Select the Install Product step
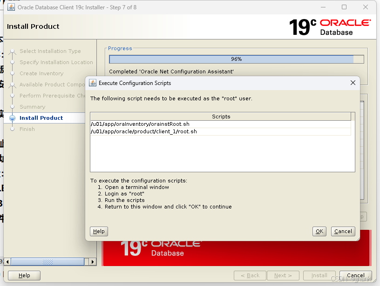 tap(41, 118)
